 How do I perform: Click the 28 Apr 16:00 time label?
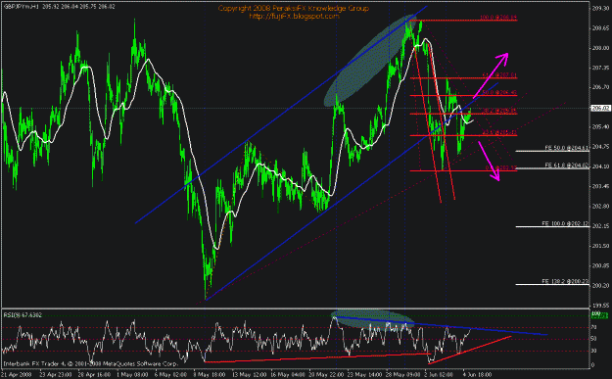94,375
